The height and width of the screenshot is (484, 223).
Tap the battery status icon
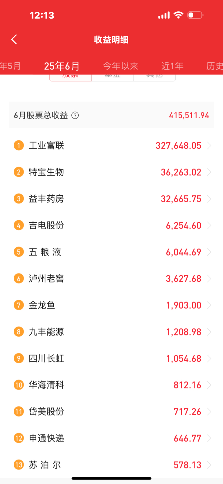(195, 15)
